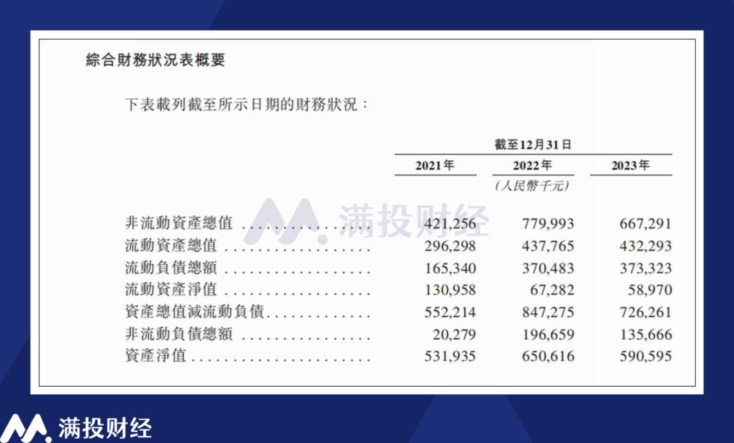The image size is (734, 443).
Task: Select the value 437,765
Action: click(x=548, y=246)
